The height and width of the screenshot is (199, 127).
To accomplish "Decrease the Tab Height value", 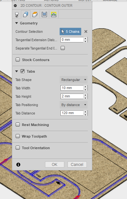I will point(86,98).
